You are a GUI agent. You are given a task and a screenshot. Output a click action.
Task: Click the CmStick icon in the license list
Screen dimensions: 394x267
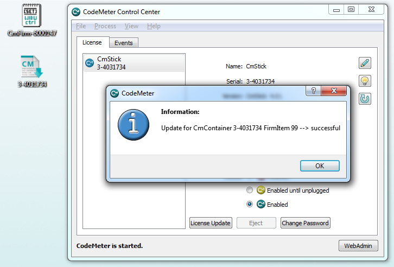pos(90,63)
